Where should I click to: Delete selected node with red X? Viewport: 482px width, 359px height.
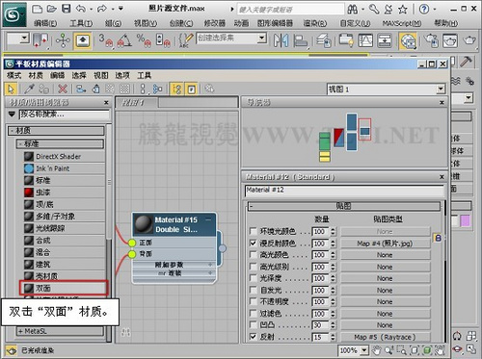click(x=63, y=89)
